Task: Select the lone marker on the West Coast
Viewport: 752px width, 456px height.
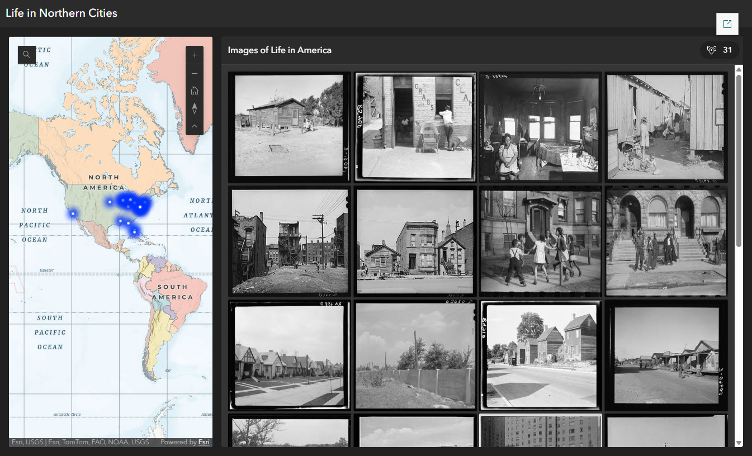Action: point(72,212)
